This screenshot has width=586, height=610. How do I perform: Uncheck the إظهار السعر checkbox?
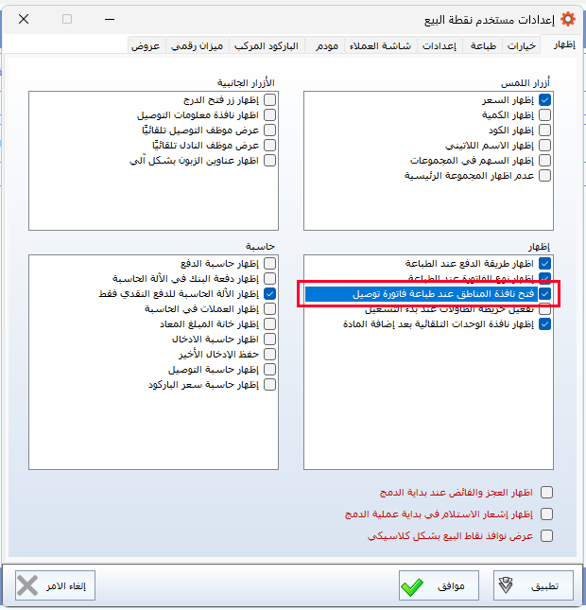pos(544,99)
